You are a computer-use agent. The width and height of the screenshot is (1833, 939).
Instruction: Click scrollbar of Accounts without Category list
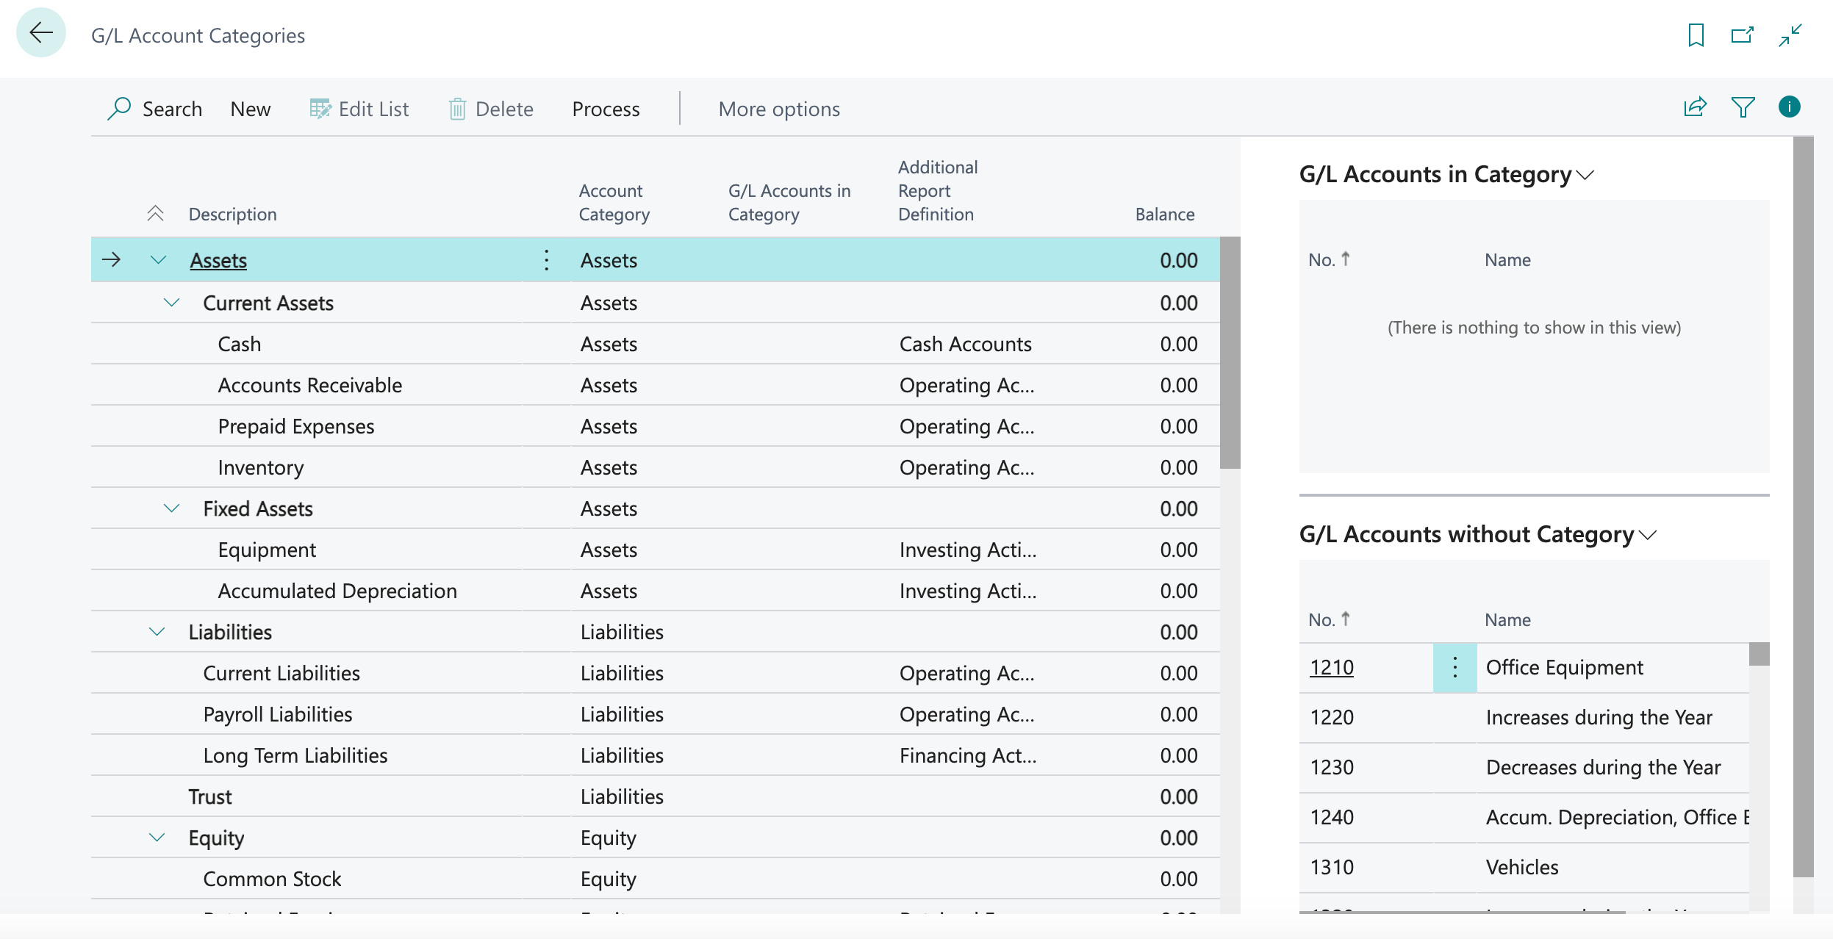click(1760, 655)
